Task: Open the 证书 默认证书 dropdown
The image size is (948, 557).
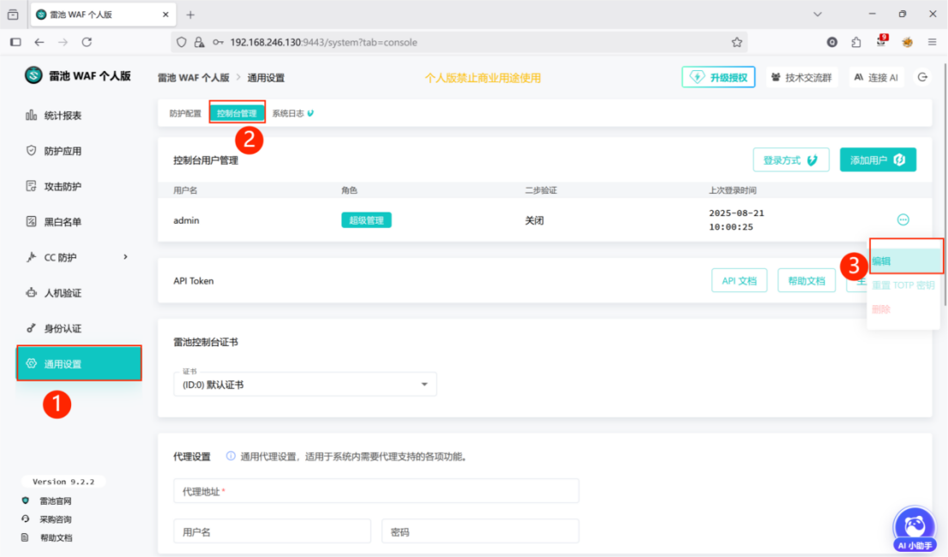Action: (x=305, y=384)
